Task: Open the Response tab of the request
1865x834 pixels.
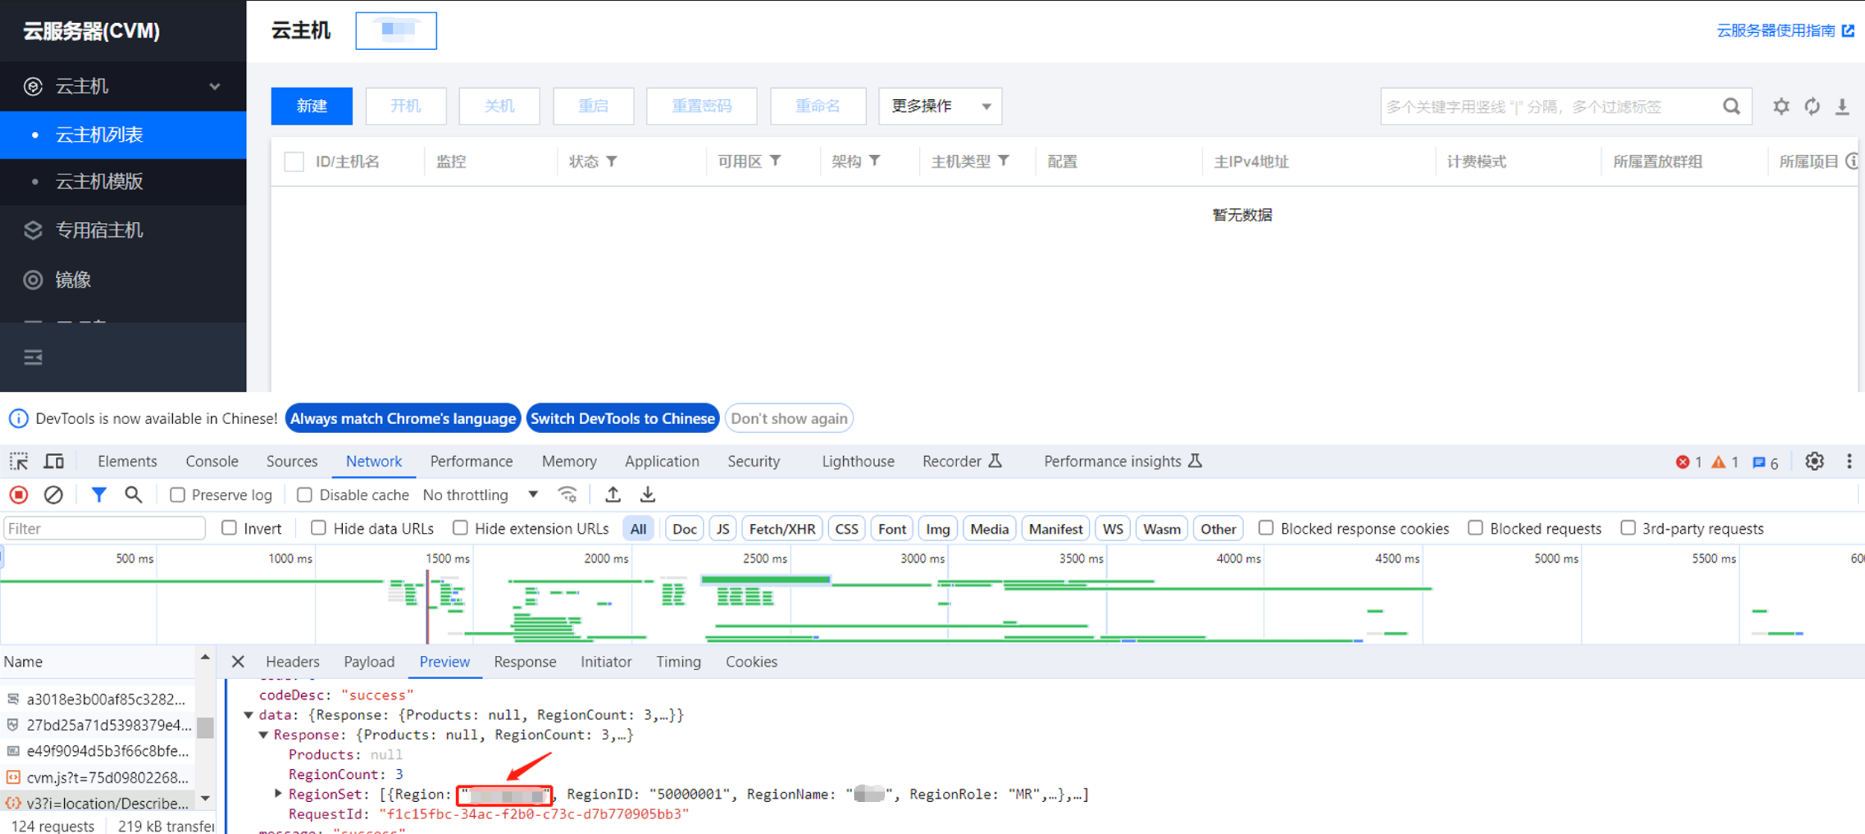Action: tap(525, 662)
